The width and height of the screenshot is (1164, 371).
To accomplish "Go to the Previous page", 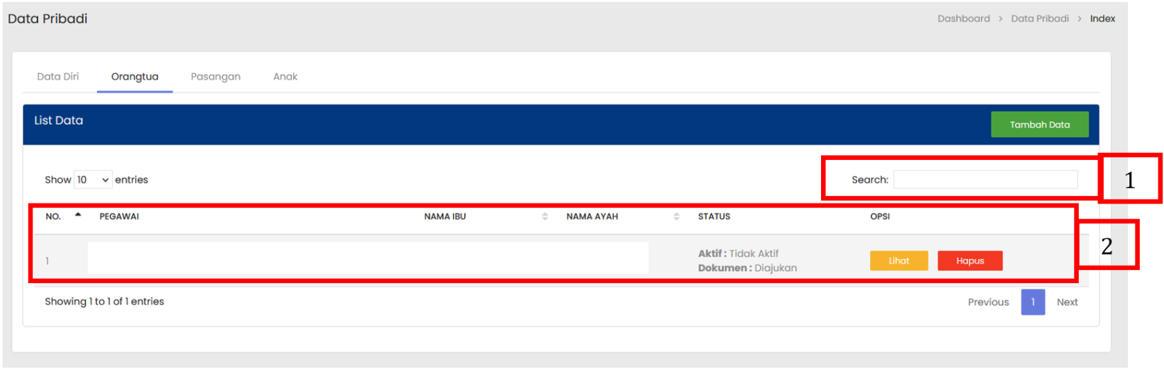I will [x=988, y=302].
